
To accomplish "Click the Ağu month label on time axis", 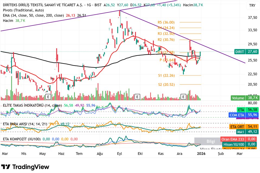I will coord(100,154).
